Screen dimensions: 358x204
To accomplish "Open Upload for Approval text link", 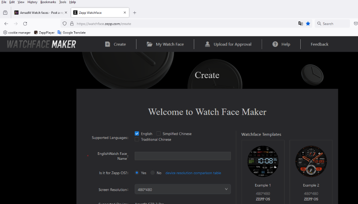I will 232,44.
